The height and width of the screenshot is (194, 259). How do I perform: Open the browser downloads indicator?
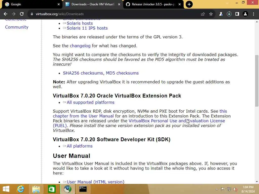229,14
